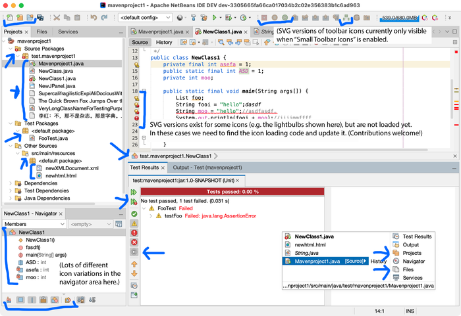Toggle the Show Error red exclamation filter

click(134, 233)
